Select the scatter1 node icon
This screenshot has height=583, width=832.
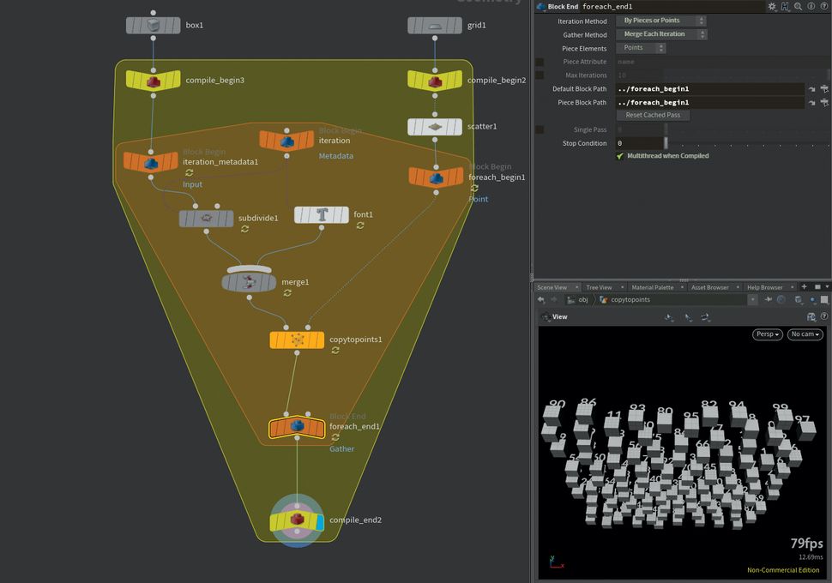tap(436, 126)
